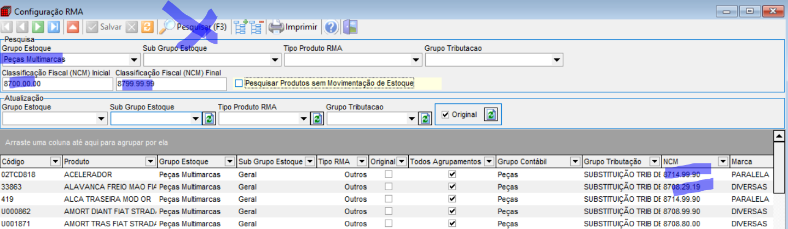
Task: Open NCM column filter dropdown
Action: pyautogui.click(x=723, y=162)
